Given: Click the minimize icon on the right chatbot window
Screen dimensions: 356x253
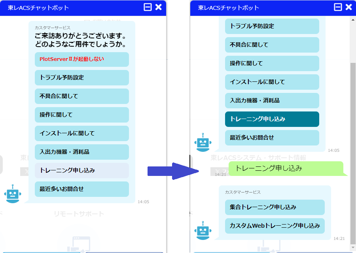Looking at the screenshot, I should tap(337, 7).
